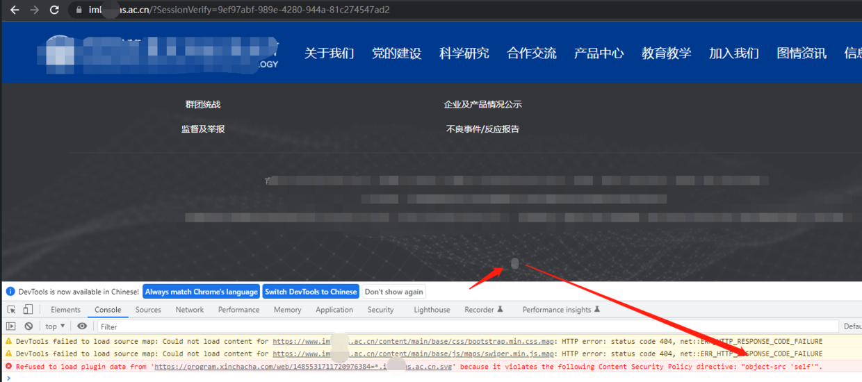
Task: Click the site lock icon in address bar
Action: coord(78,10)
